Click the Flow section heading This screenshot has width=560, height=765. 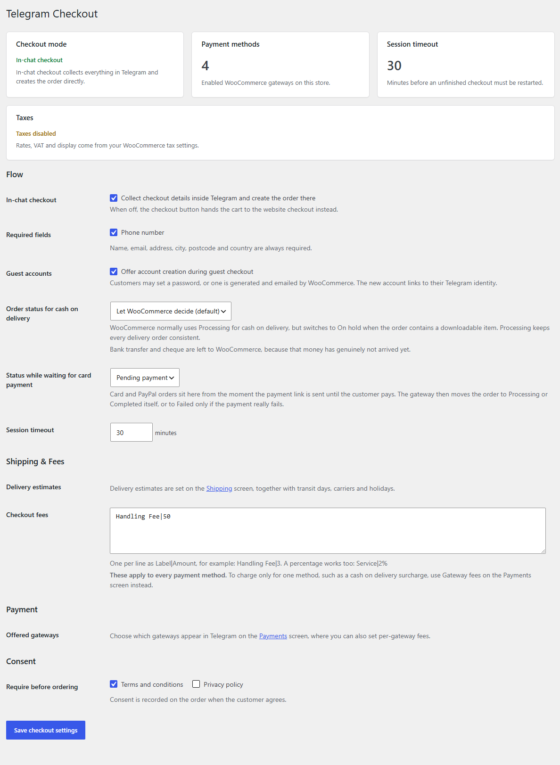(x=15, y=174)
